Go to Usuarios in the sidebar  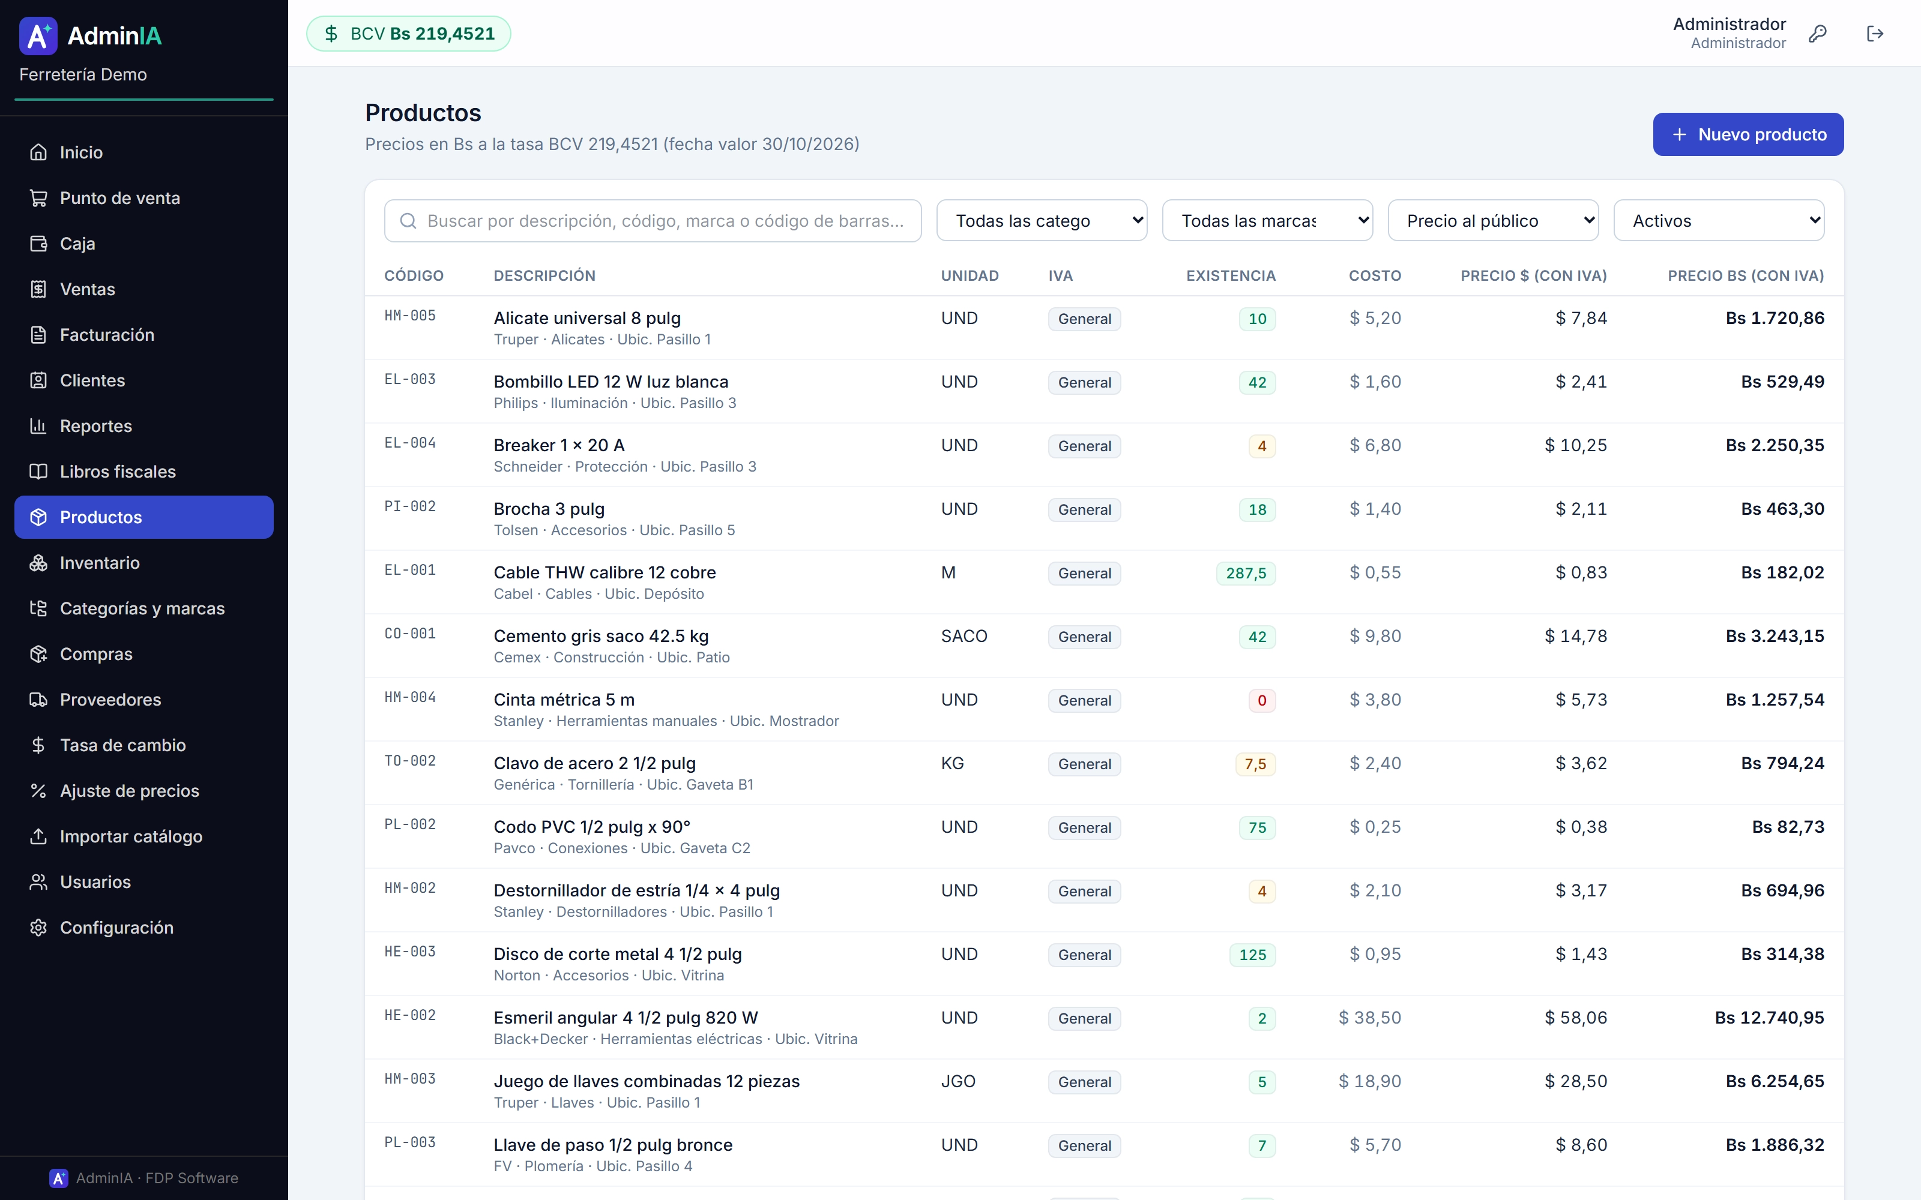[143, 882]
